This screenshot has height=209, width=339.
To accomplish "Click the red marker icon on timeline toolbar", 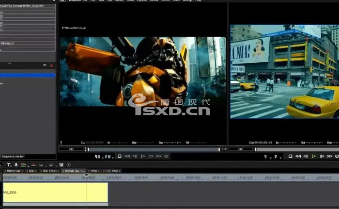I will tap(33, 165).
